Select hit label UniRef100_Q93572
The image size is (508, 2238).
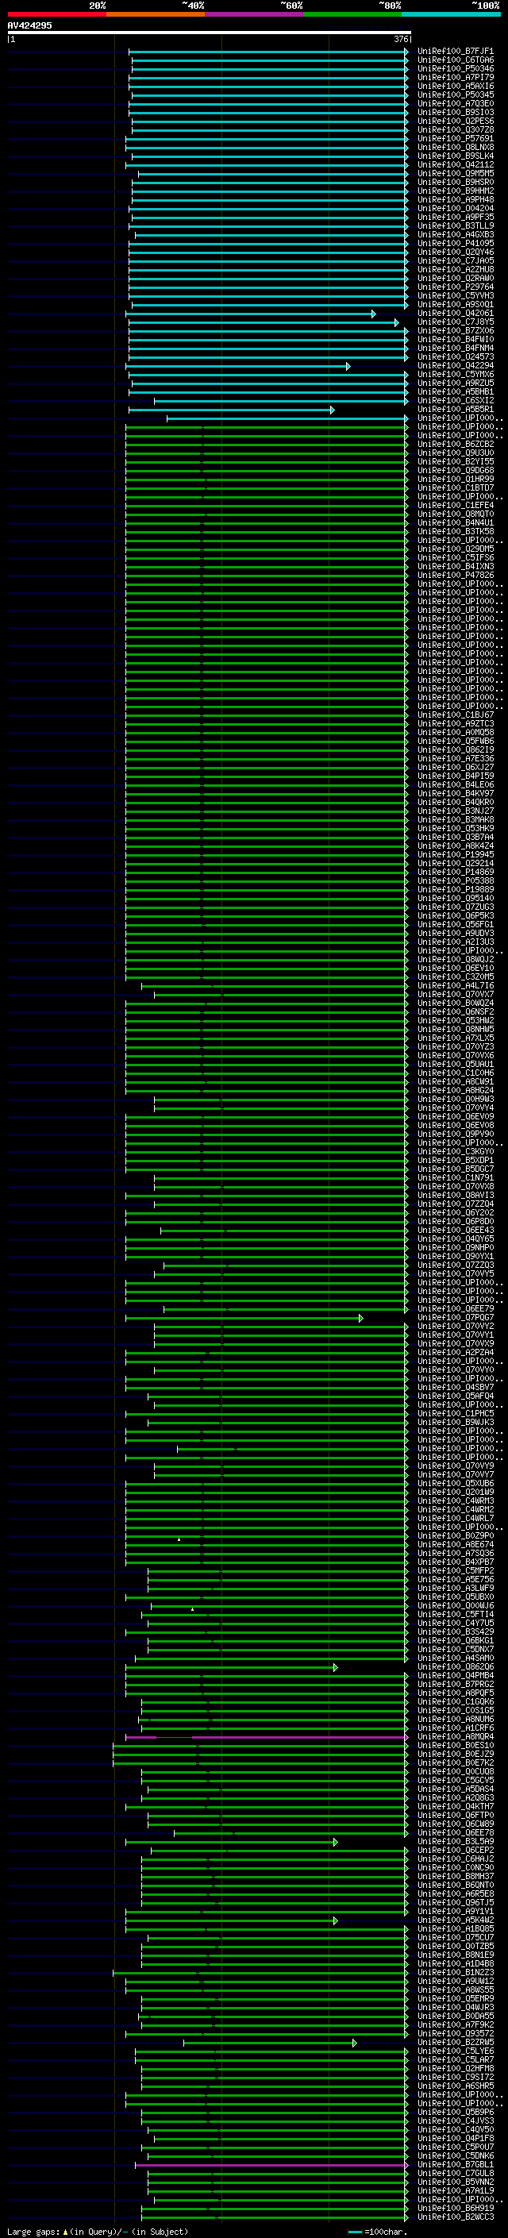click(455, 2034)
